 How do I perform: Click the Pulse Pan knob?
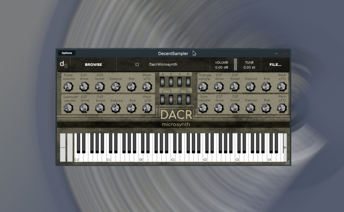click(131, 87)
